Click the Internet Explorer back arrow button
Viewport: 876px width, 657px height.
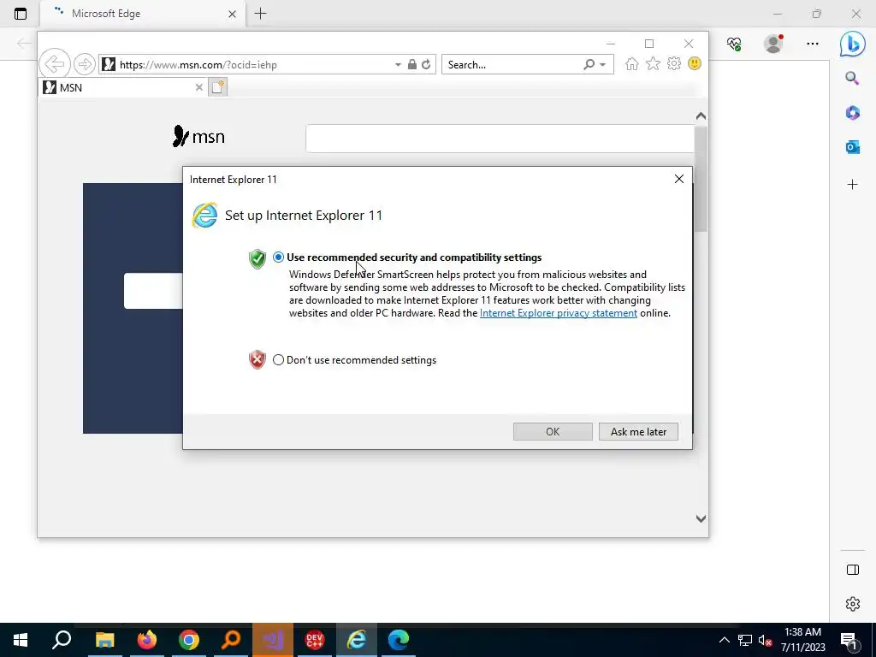[x=55, y=63]
